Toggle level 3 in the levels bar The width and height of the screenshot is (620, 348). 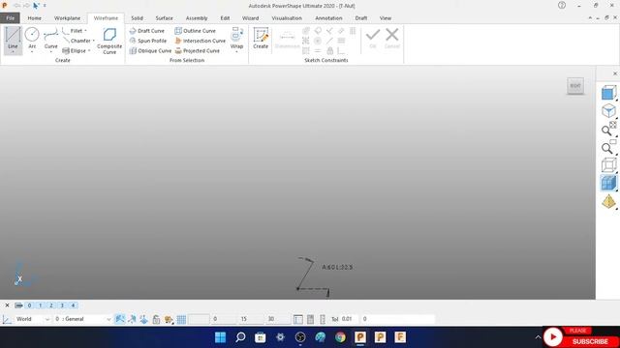tap(62, 305)
